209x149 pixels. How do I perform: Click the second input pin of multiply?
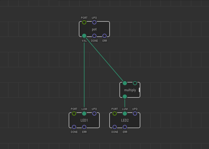(x=135, y=83)
